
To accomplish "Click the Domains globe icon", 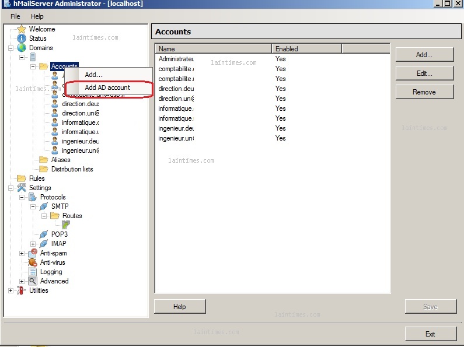I will [x=22, y=48].
